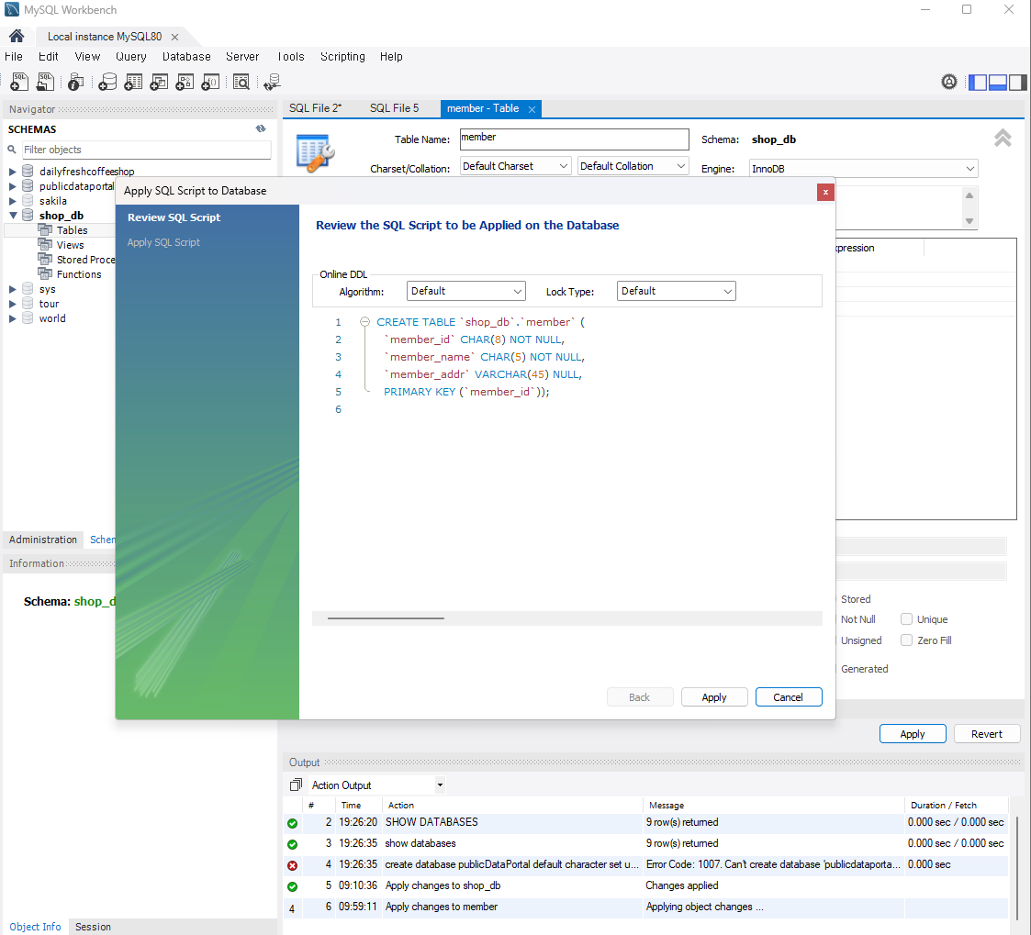Screen dimensions: 1031x935
Task: Select the Functions item under shop_db
Action: (x=79, y=274)
